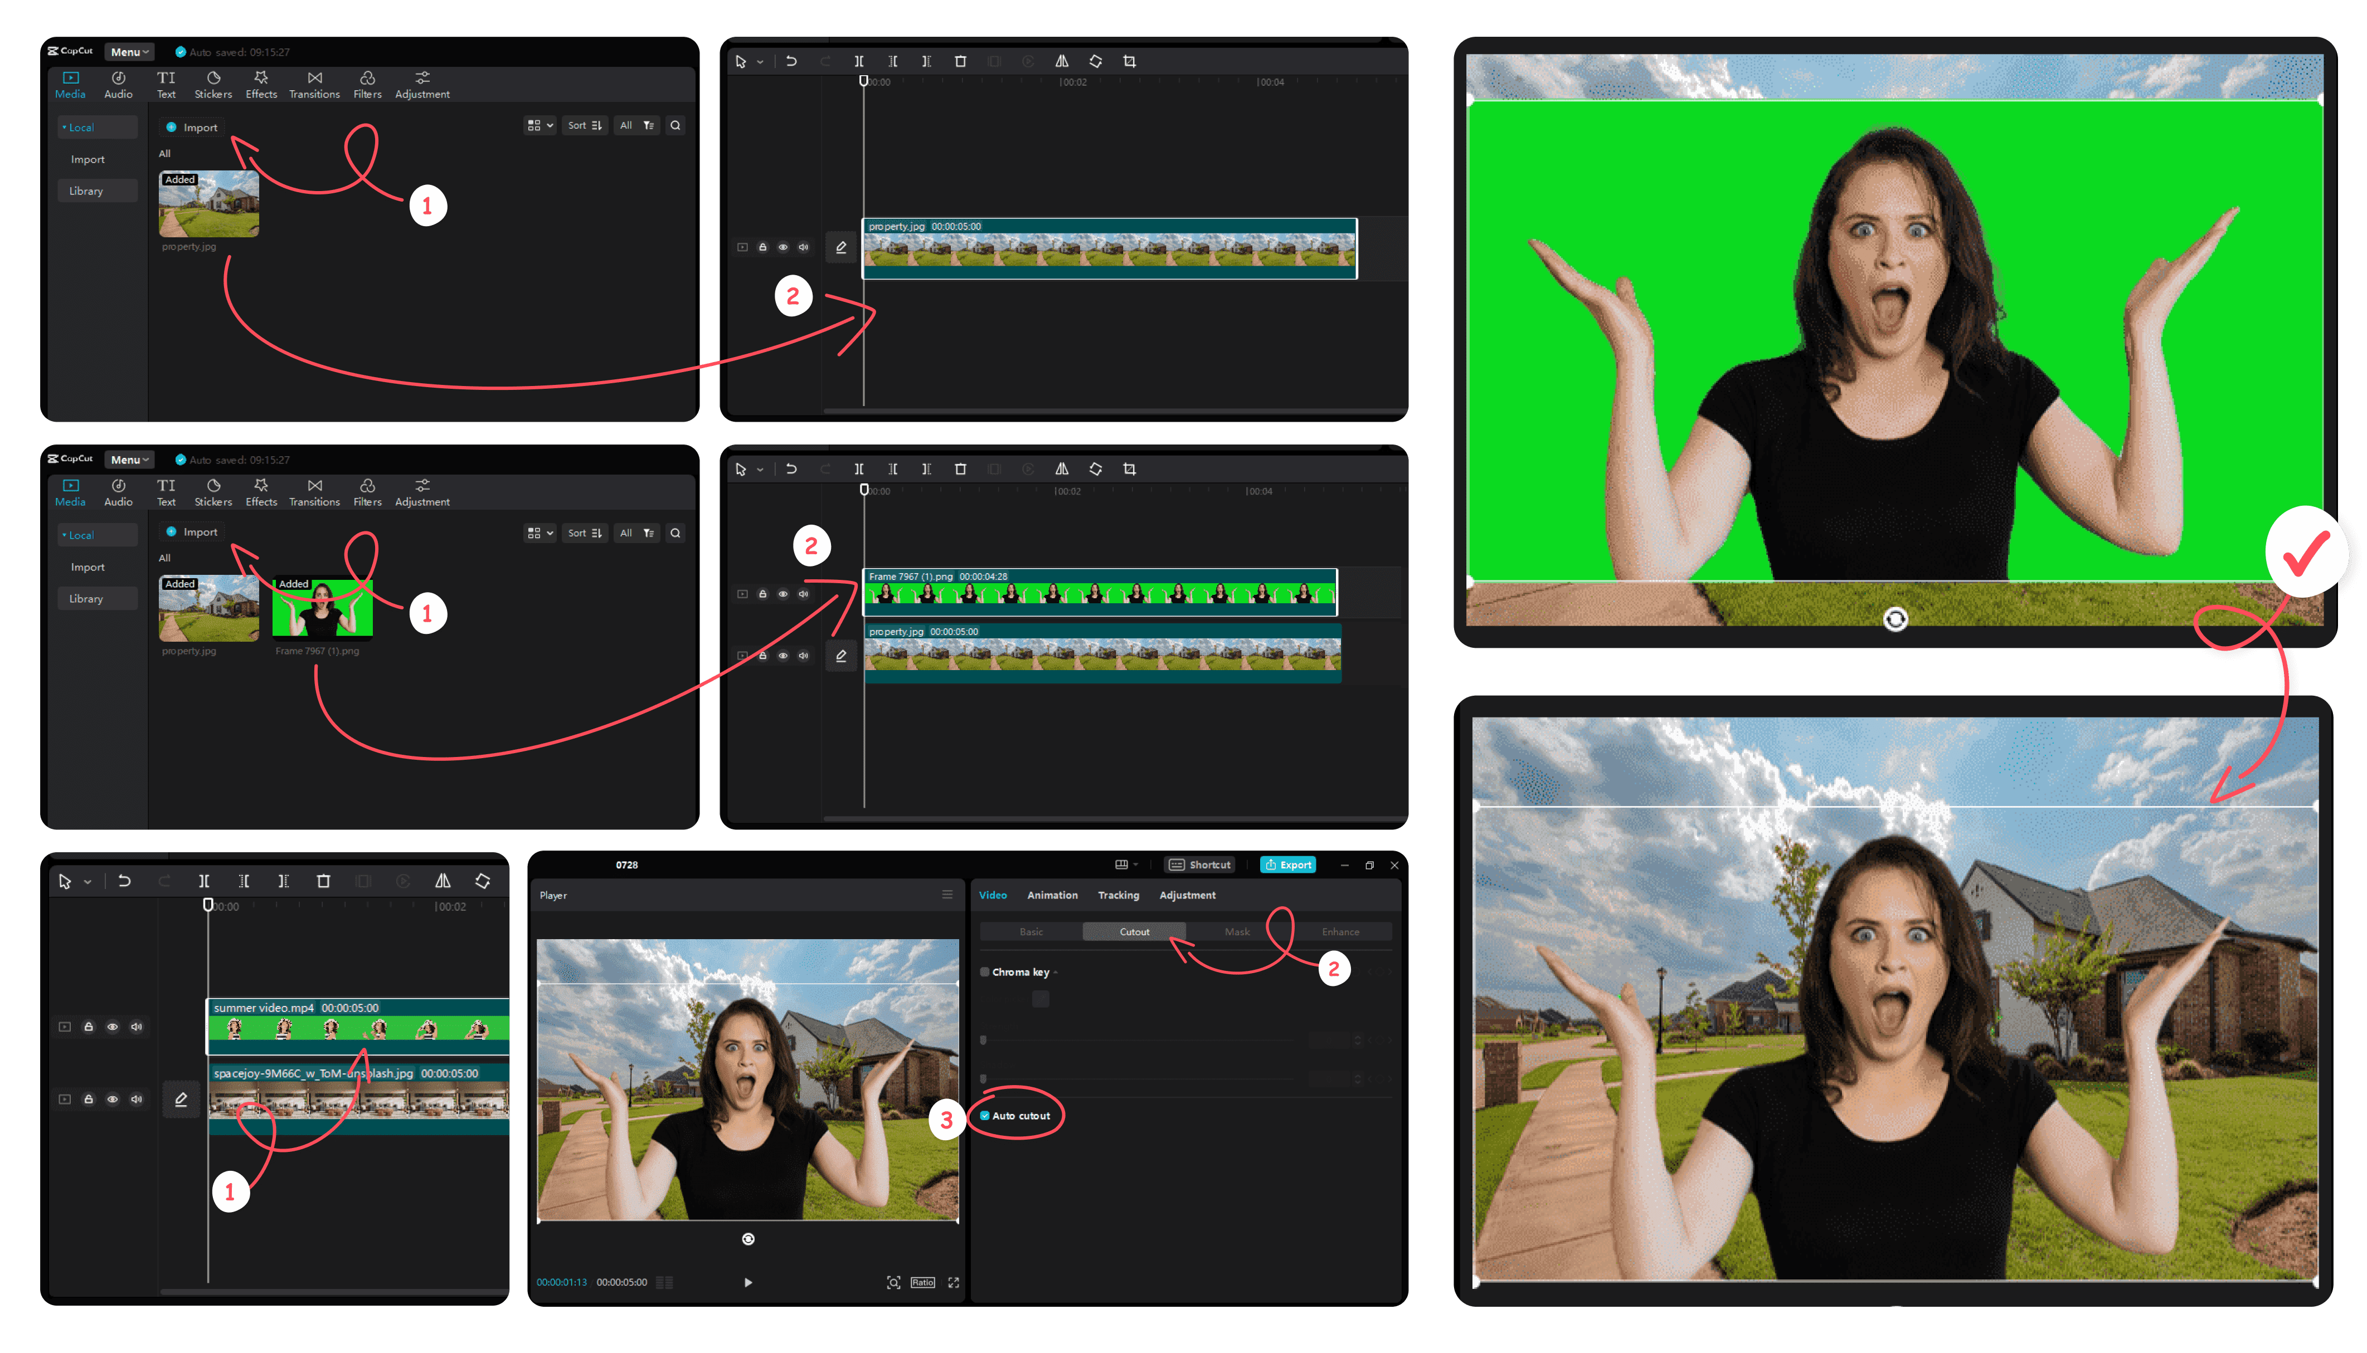Click the zoom-to-fit scan icon beside Ratio
2367x1353 pixels.
pyautogui.click(x=893, y=1282)
